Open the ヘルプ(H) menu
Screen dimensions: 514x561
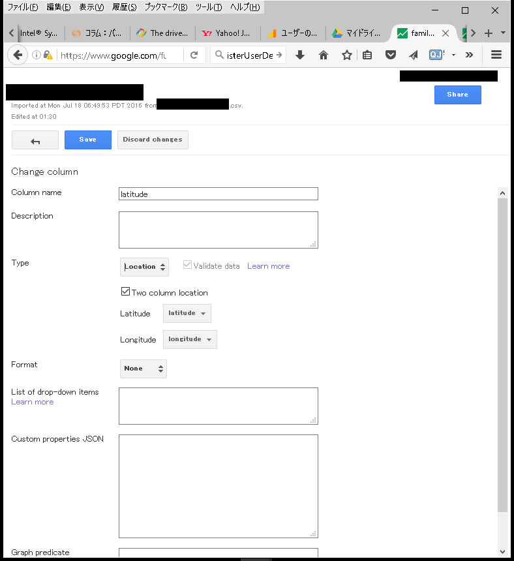click(x=245, y=7)
